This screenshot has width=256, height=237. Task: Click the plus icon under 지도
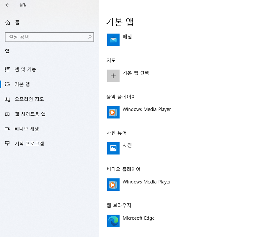click(113, 76)
